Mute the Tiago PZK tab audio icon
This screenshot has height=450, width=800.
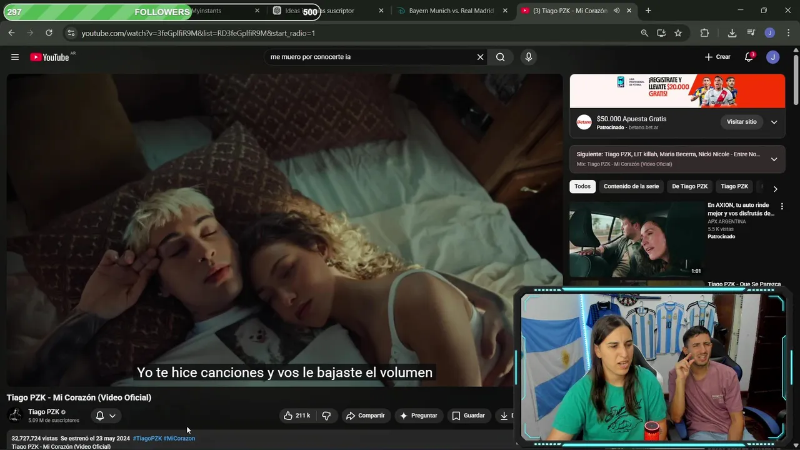coord(617,11)
